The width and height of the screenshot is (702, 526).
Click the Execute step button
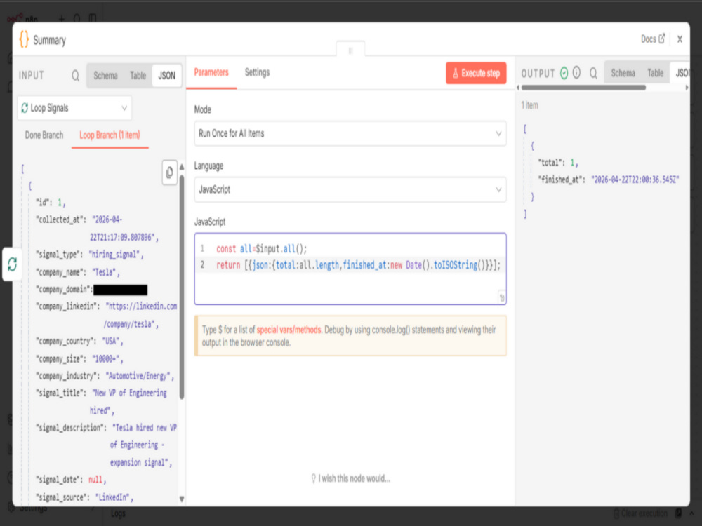[476, 73]
